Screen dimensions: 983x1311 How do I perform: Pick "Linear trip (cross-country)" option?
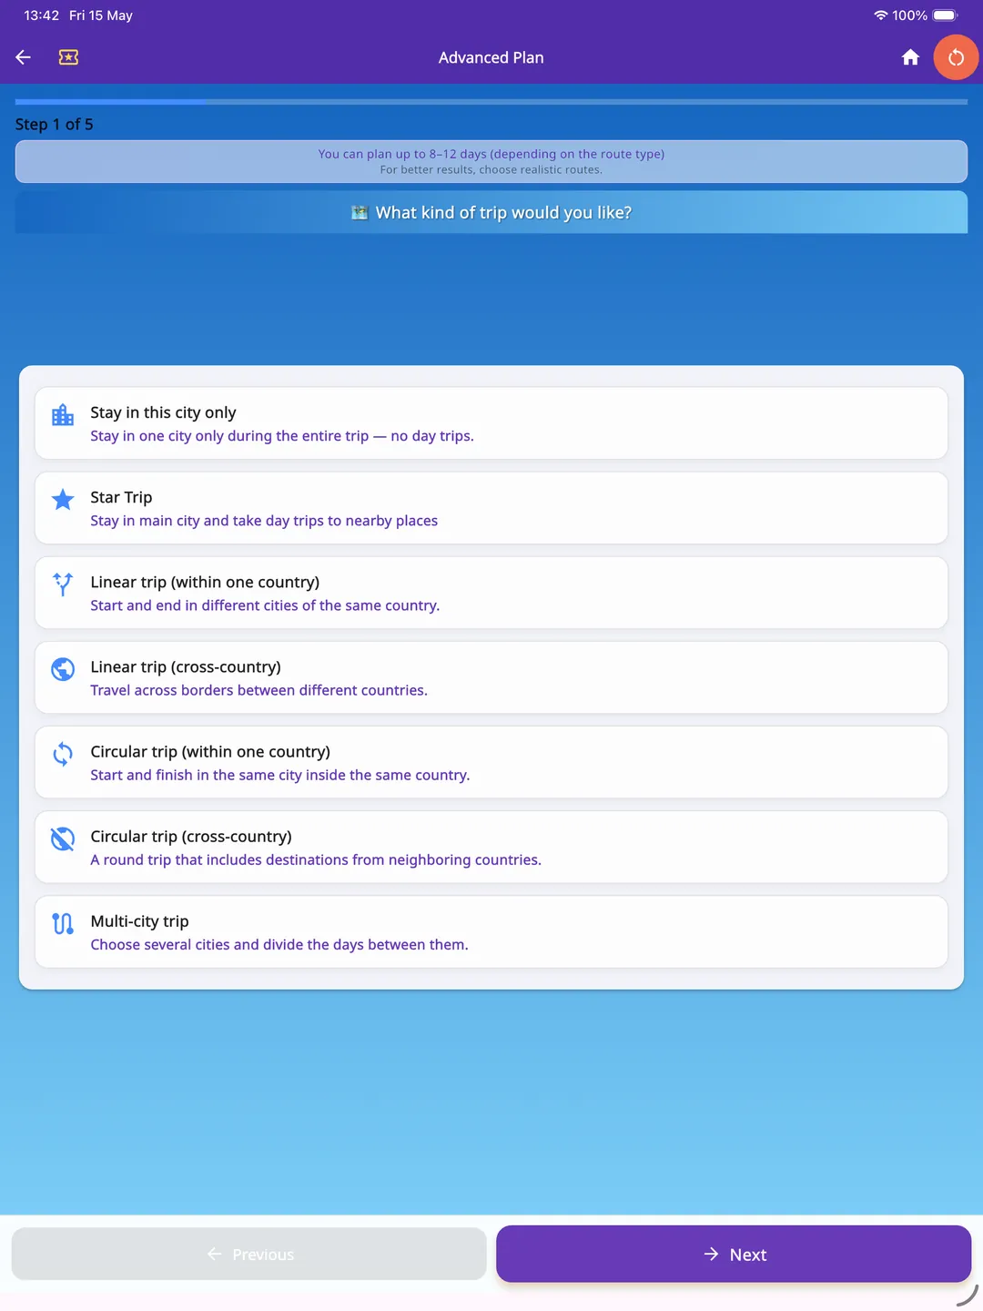pos(491,677)
